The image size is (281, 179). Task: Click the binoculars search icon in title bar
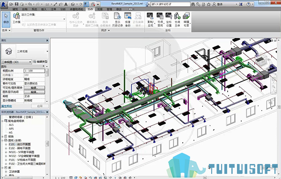(193, 4)
